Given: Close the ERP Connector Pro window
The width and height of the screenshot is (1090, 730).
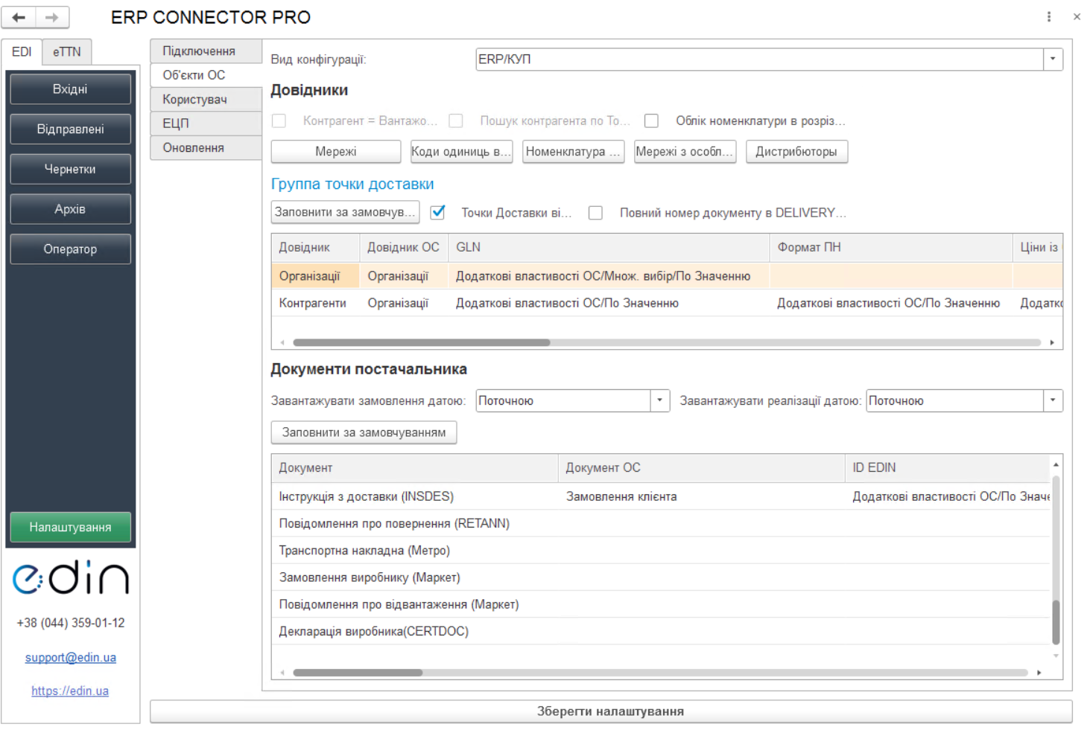Looking at the screenshot, I should 1077,16.
